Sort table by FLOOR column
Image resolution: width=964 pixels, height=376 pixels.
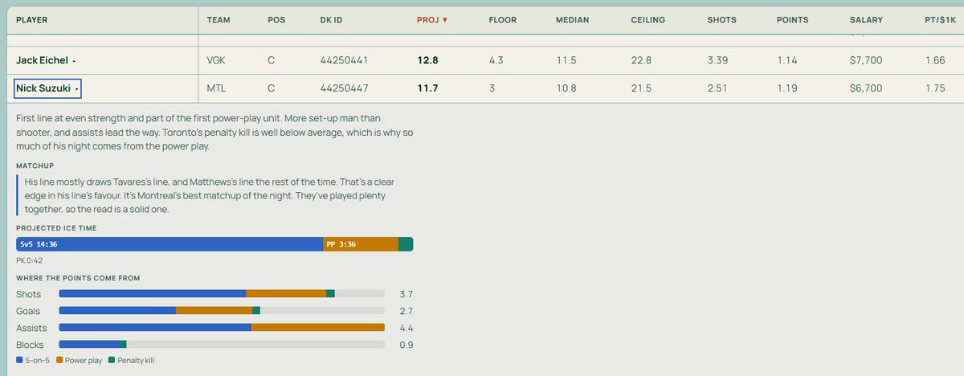(502, 19)
